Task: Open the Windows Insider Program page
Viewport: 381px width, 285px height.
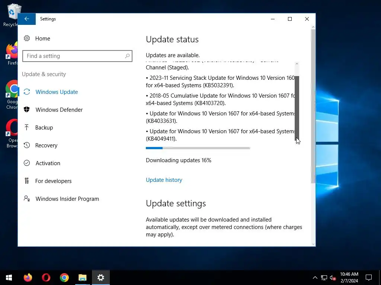Action: [x=67, y=199]
